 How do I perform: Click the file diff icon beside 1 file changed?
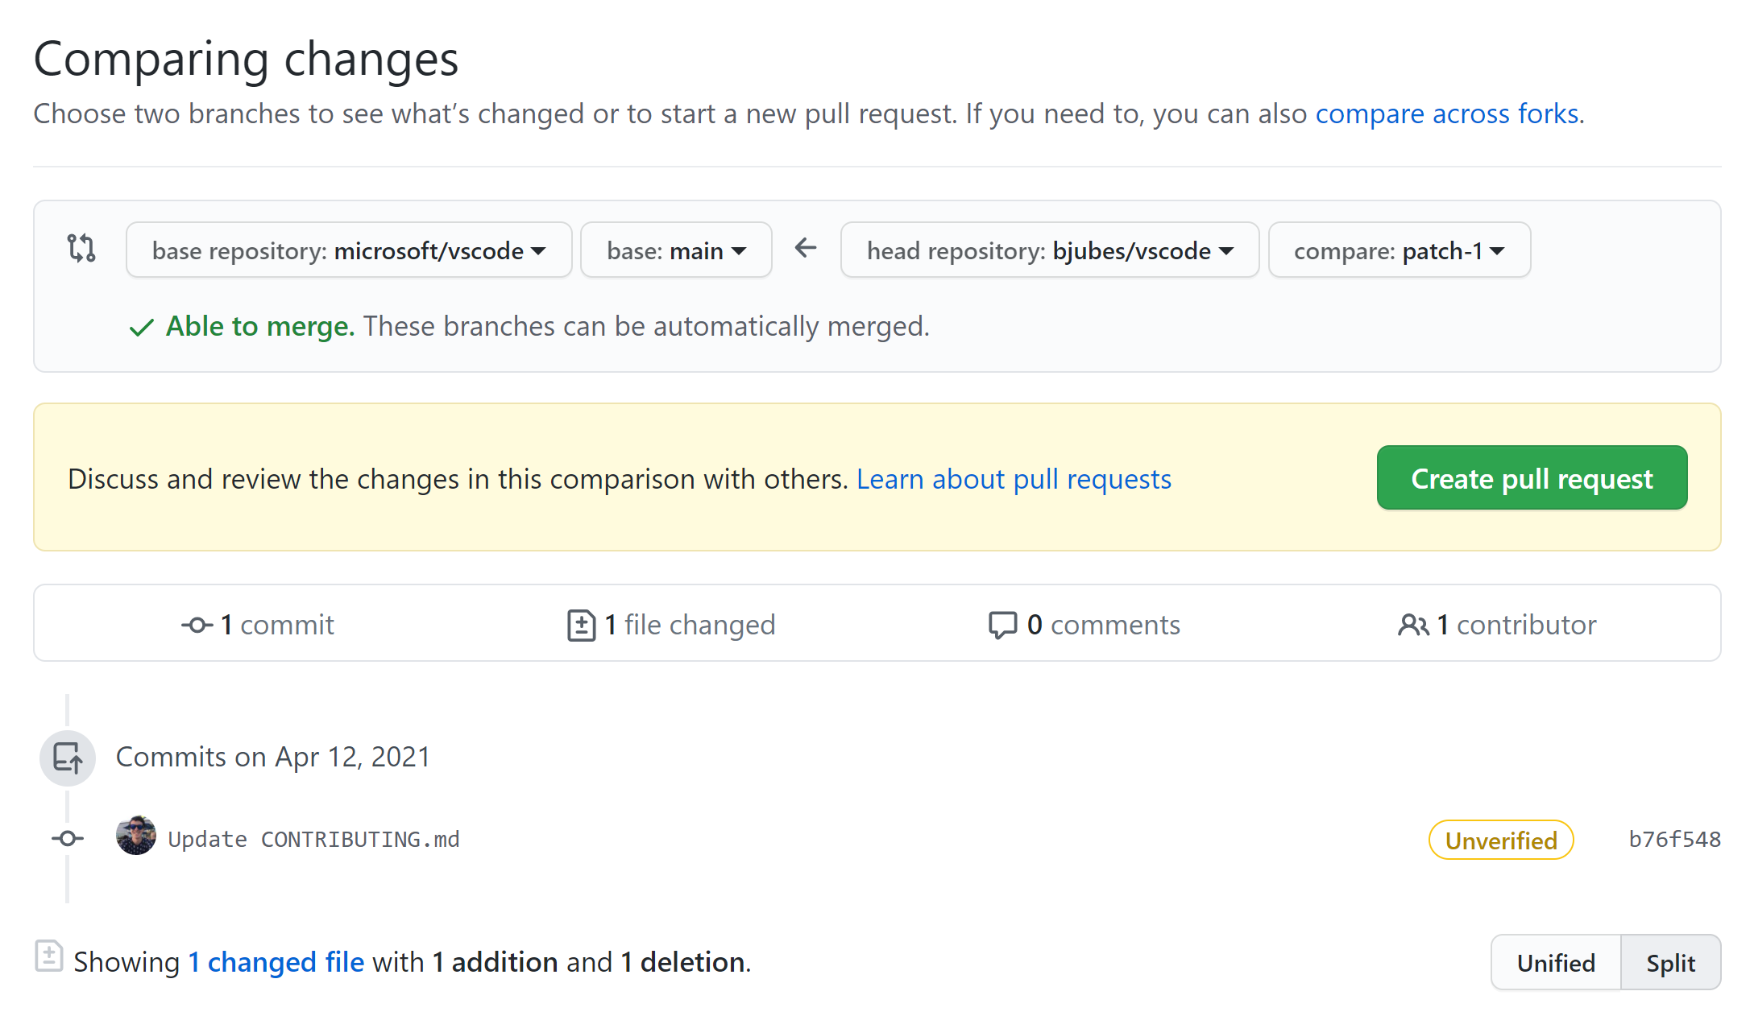pos(581,625)
